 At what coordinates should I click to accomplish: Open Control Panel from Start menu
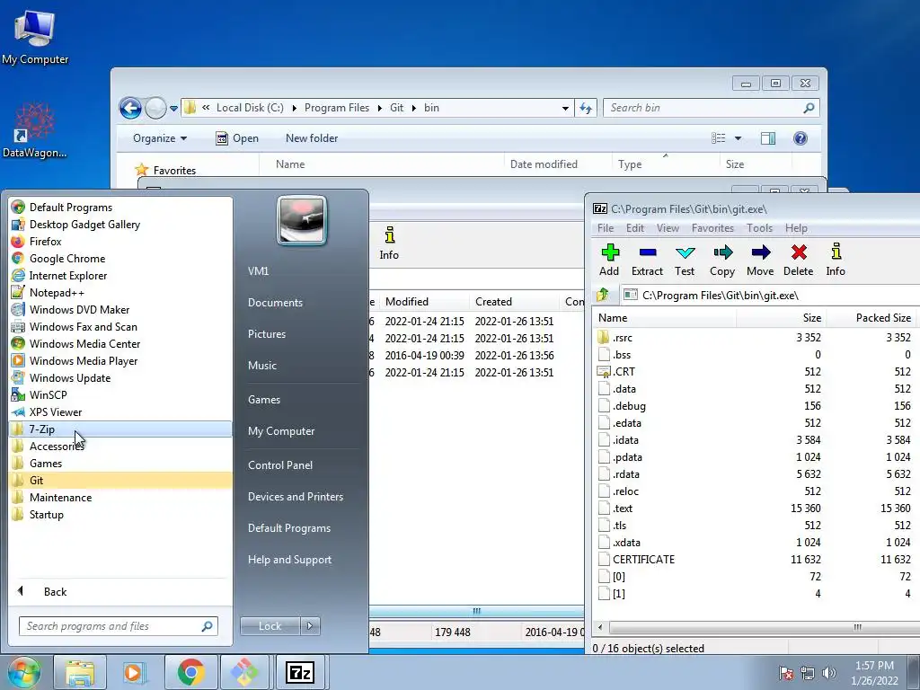(280, 465)
